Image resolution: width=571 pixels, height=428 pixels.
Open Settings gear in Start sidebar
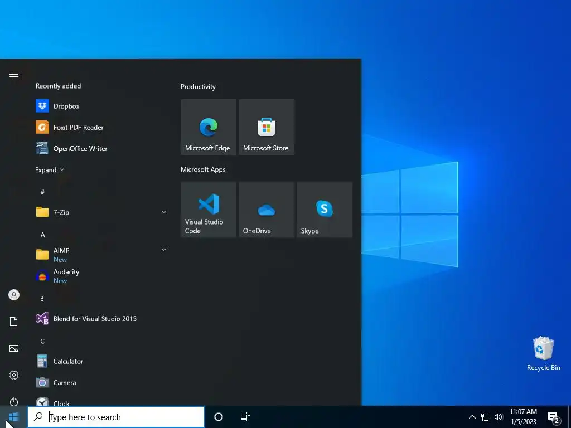click(14, 375)
